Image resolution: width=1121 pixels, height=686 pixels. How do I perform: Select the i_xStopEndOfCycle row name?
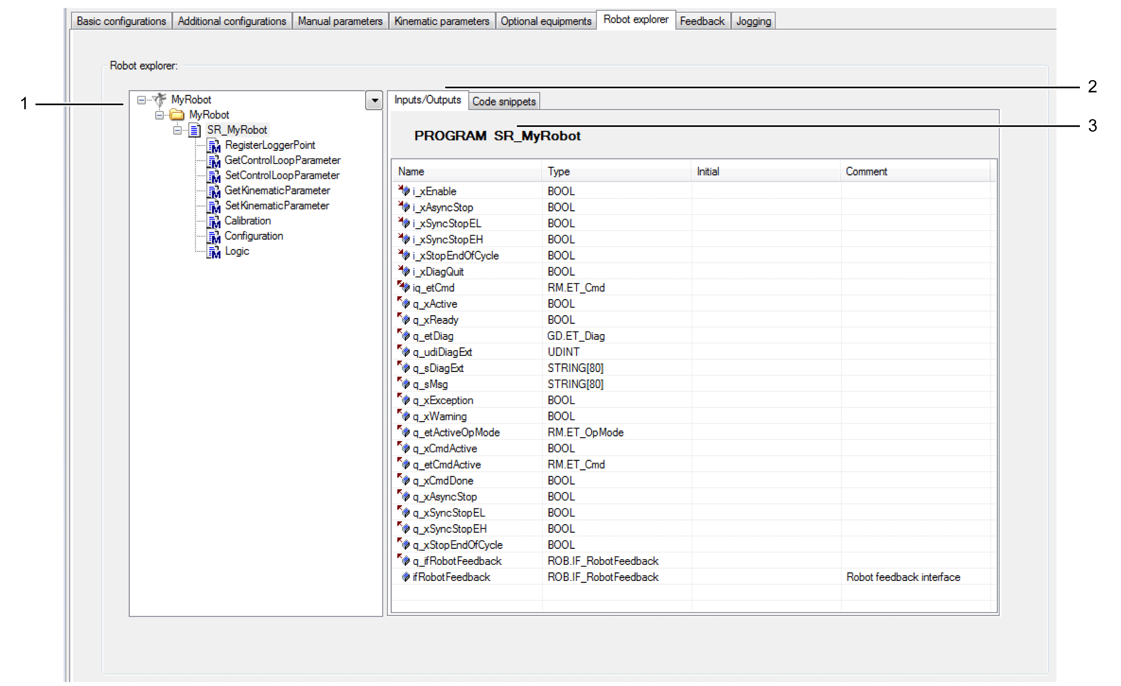[x=455, y=256]
